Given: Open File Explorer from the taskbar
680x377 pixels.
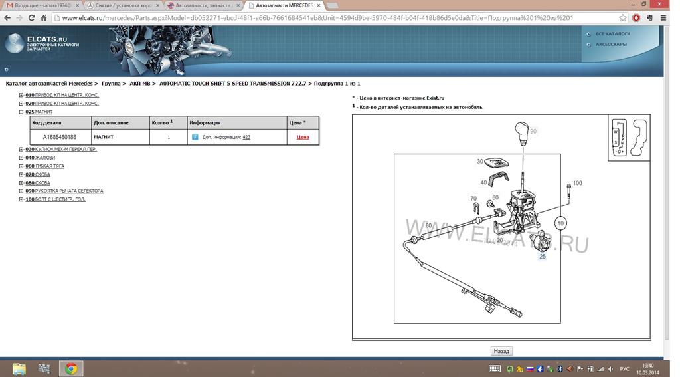Looking at the screenshot, I should click(x=19, y=369).
